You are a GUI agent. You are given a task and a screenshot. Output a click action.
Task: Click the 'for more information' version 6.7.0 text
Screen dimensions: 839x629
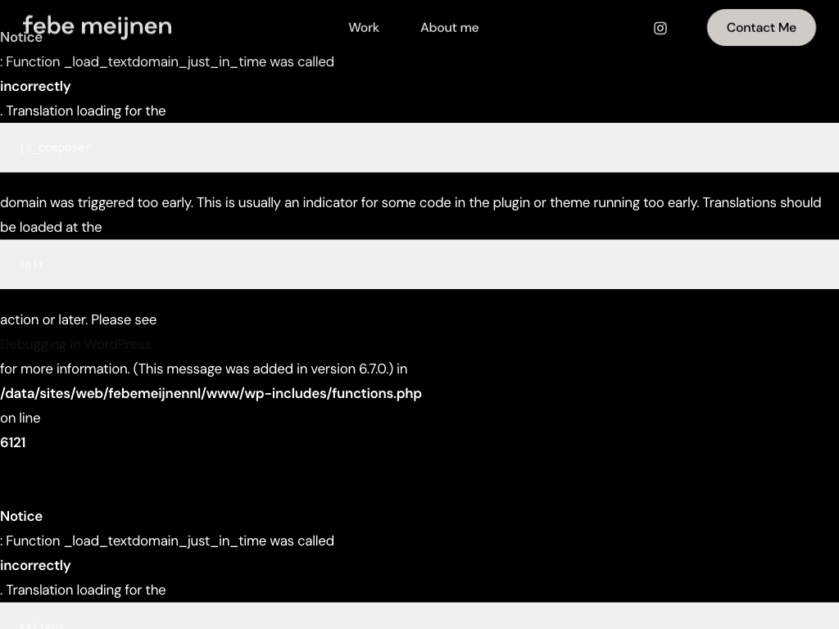[203, 369]
